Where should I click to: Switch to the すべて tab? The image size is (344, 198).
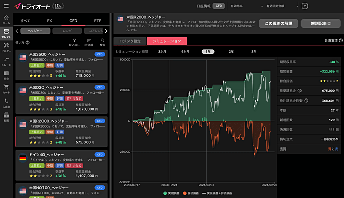coord(25,21)
